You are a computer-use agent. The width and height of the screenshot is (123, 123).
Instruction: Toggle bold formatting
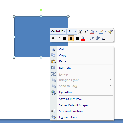[53, 38]
